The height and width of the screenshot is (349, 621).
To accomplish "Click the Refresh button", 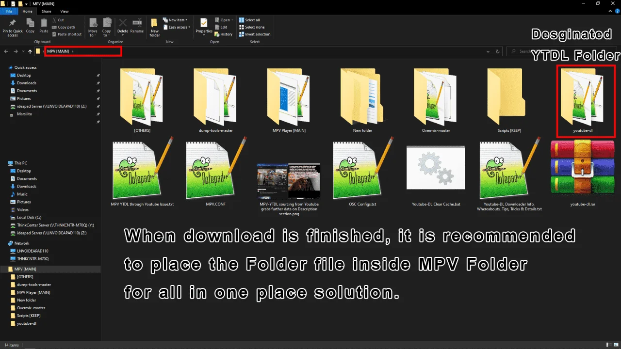I will [498, 51].
